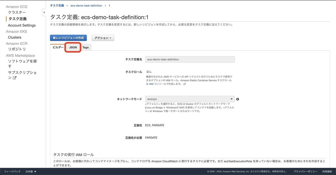This screenshot has height=175, width=336.
Task: Click the info icon beside network mode
Action: [x=237, y=99]
